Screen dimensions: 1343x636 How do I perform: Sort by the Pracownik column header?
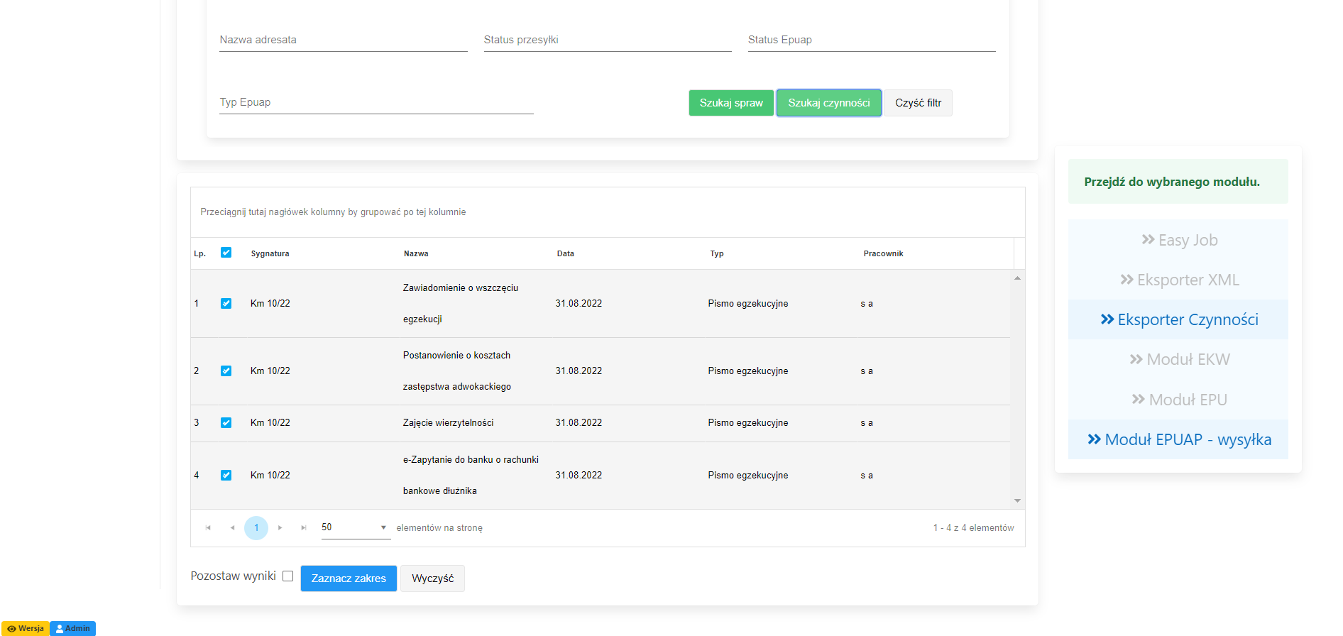click(884, 253)
